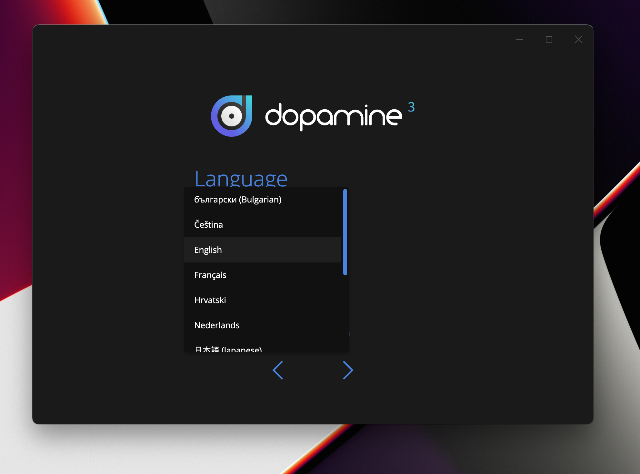
Task: Minimize the Dopamine window
Action: click(519, 39)
